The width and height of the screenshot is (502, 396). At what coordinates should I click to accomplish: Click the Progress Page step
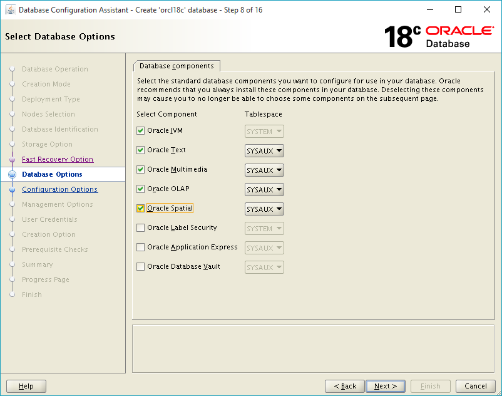[46, 279]
